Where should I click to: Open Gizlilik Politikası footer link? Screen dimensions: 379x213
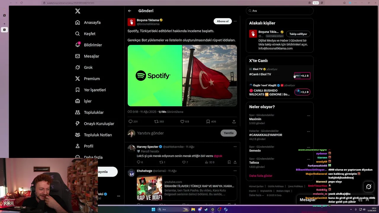pyautogui.click(x=276, y=186)
